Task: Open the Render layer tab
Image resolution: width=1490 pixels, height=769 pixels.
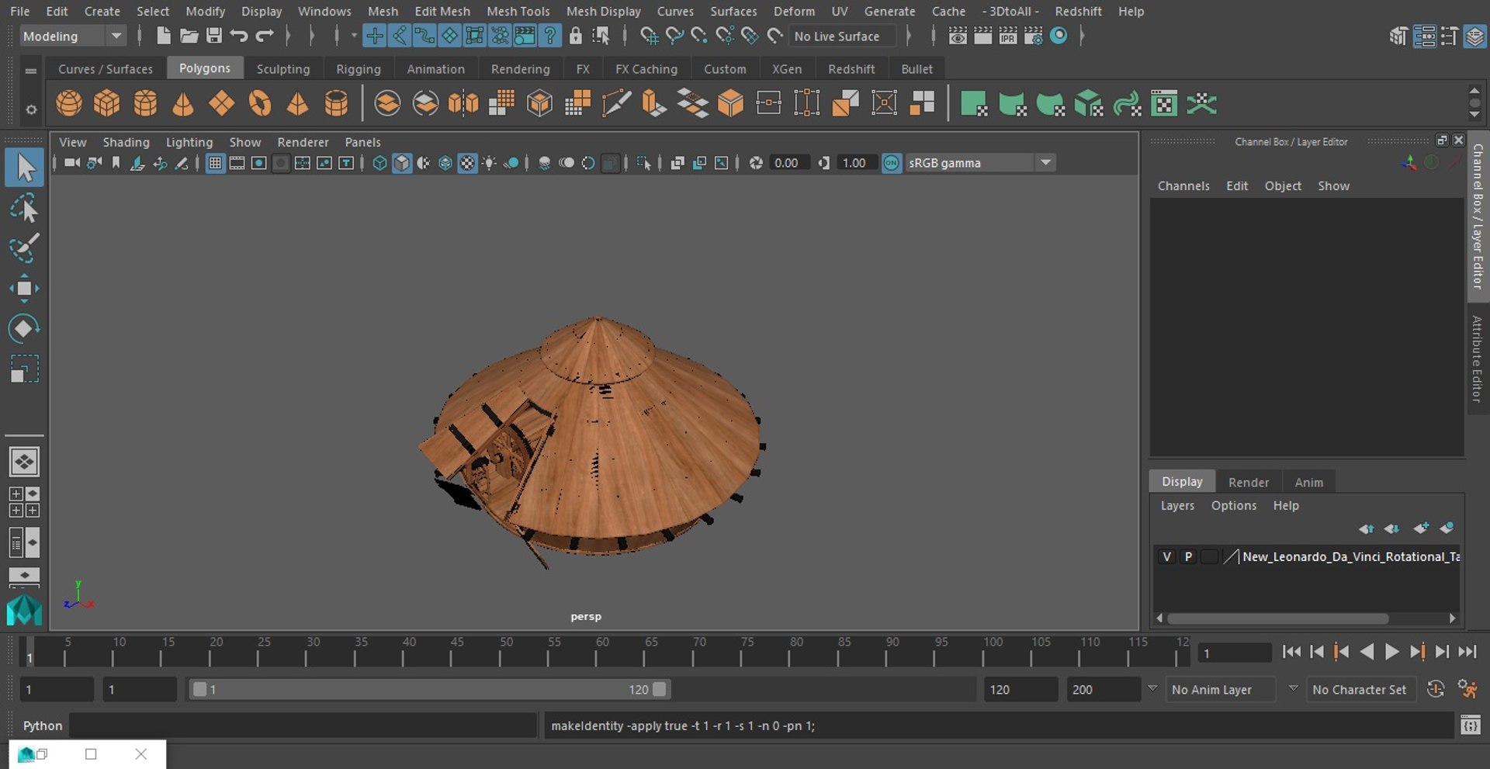Action: tap(1249, 482)
